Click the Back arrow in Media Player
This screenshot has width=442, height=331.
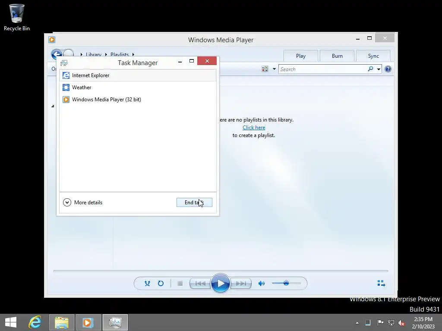click(x=57, y=54)
